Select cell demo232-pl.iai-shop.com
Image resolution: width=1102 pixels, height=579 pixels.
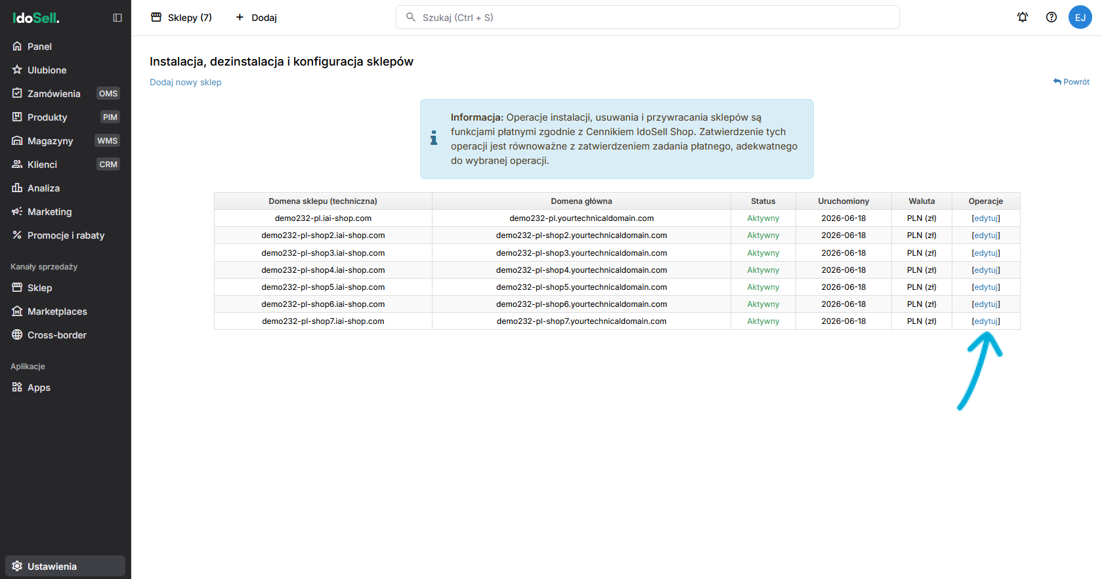[x=323, y=218]
